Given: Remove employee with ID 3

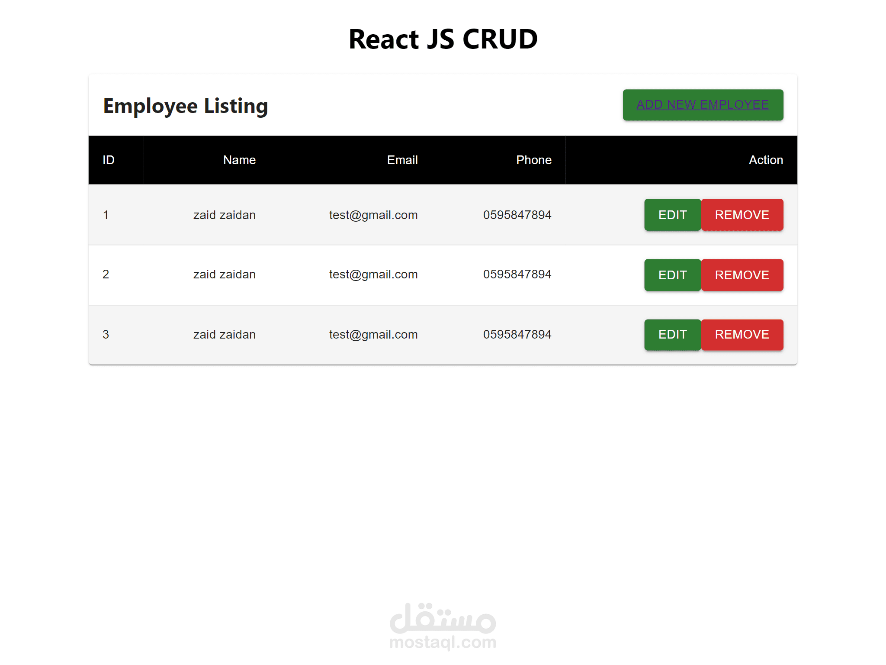Looking at the screenshot, I should click(x=742, y=335).
